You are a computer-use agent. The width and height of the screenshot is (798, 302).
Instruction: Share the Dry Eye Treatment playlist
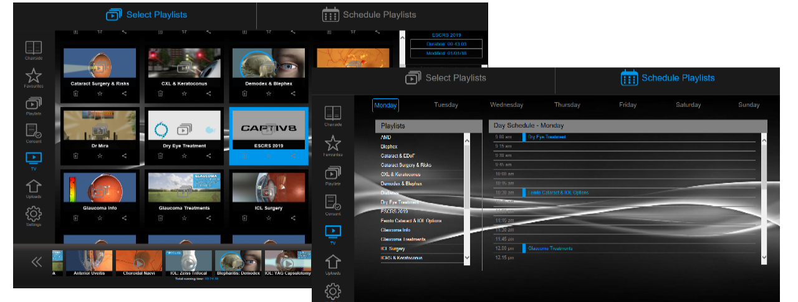pyautogui.click(x=208, y=156)
